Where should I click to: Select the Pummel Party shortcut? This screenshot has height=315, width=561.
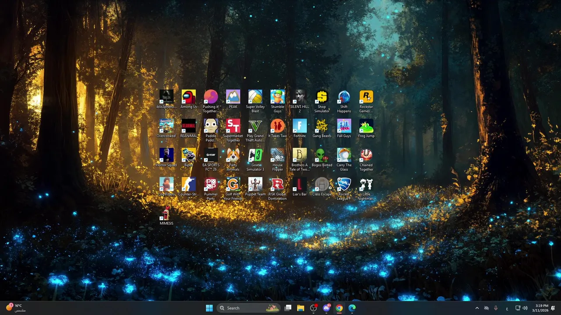tap(211, 189)
